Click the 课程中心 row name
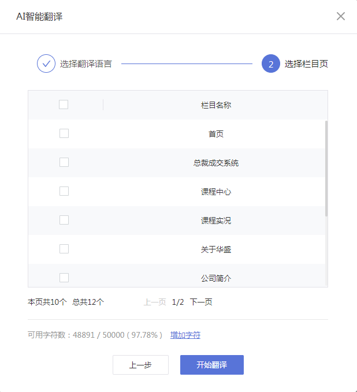357x392 pixels. (216, 192)
